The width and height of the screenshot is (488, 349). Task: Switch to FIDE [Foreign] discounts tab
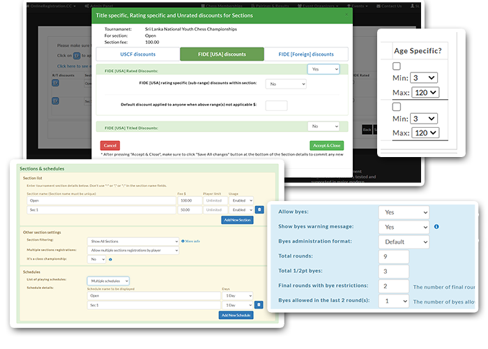pos(306,54)
